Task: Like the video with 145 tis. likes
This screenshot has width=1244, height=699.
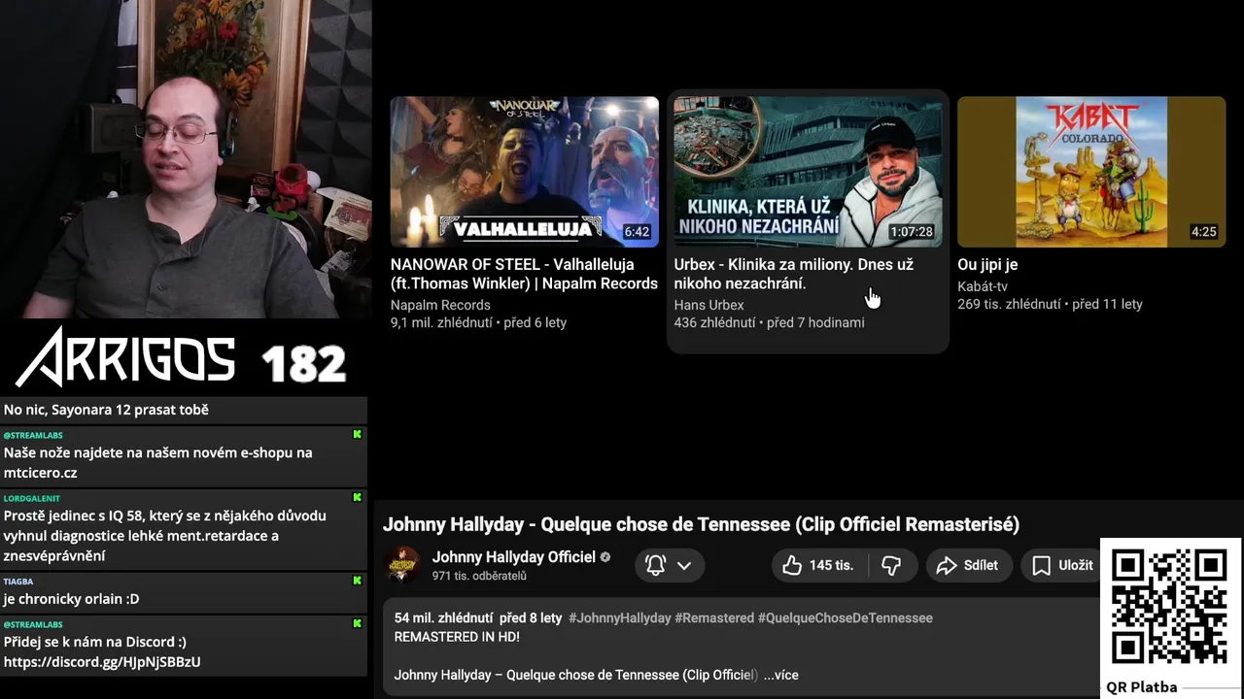Action: (x=817, y=565)
